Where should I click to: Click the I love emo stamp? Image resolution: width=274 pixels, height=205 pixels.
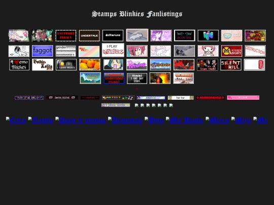[19, 65]
